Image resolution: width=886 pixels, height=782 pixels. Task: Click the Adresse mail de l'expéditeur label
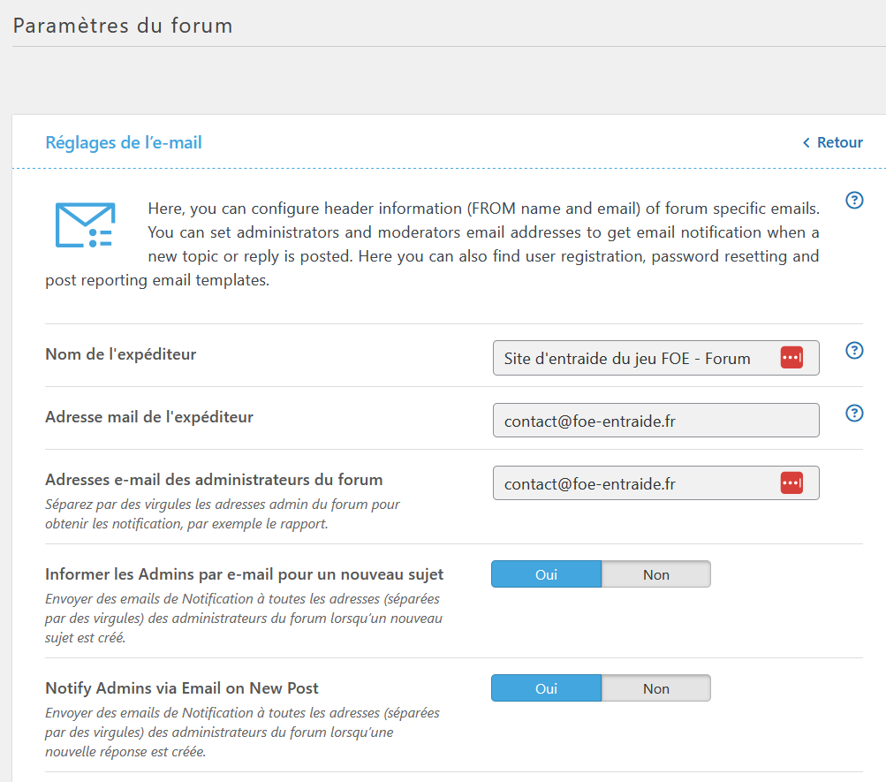coord(149,417)
